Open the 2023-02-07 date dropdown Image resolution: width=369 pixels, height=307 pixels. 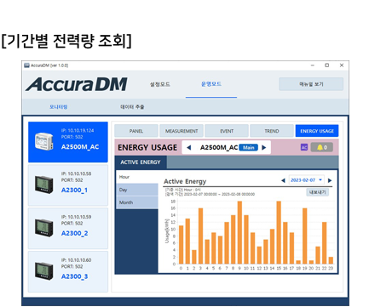coord(307,180)
